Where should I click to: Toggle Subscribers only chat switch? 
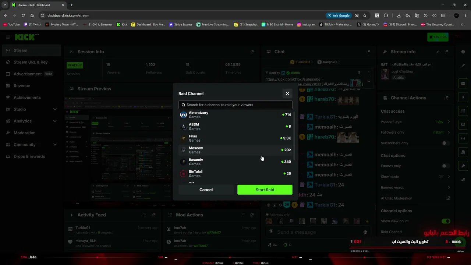pos(446,143)
